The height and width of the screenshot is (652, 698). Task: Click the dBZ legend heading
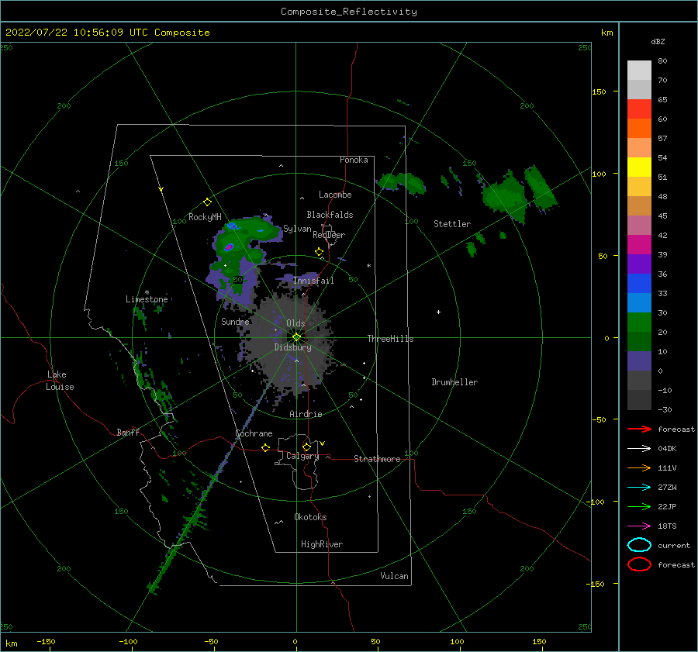[658, 41]
